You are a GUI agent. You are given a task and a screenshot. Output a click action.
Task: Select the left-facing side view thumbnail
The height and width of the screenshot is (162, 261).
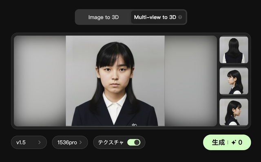(x=234, y=81)
